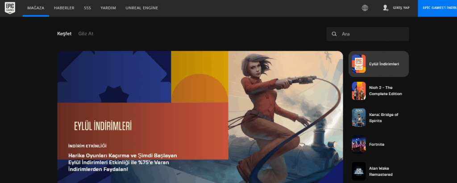The width and height of the screenshot is (457, 183).
Task: Open the Eylül İndirimleri hero banner
Action: coord(199,117)
